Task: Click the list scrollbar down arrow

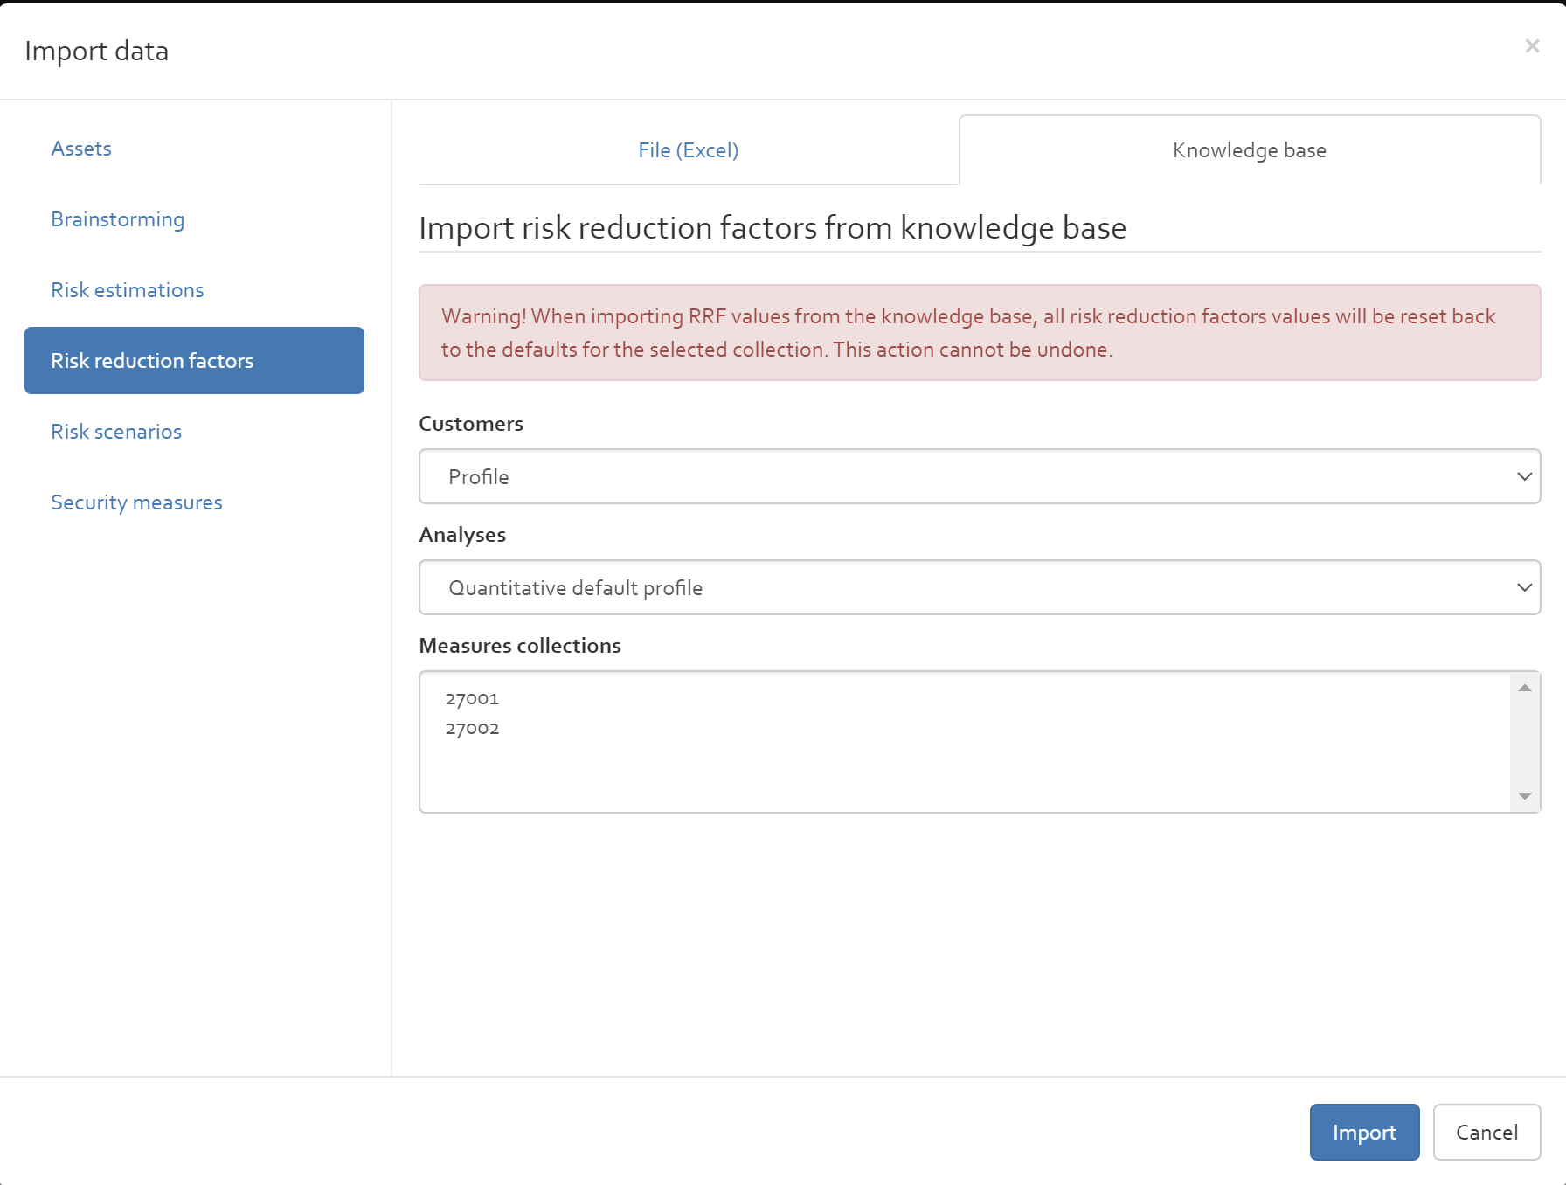Action: [x=1524, y=796]
